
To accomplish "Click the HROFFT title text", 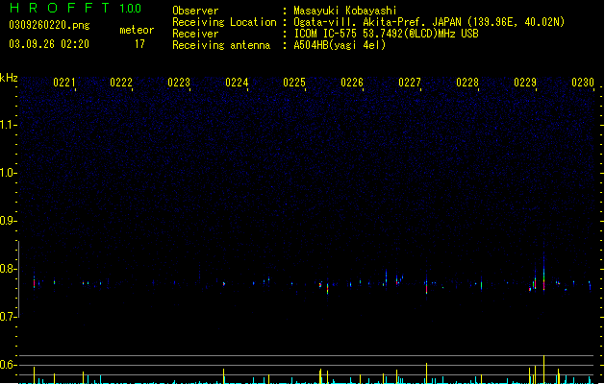I will coord(60,8).
